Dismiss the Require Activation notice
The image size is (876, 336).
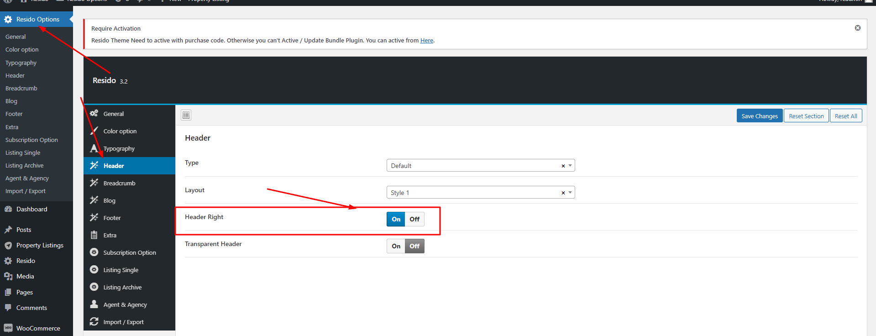tap(858, 28)
